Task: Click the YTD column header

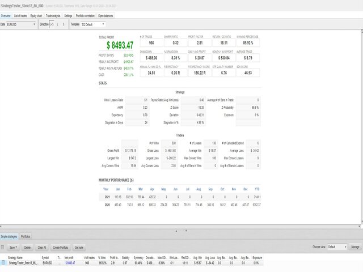Action: pos(257,189)
